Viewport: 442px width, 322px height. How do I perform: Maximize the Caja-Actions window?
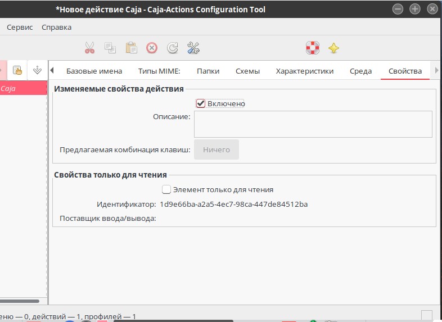[415, 10]
